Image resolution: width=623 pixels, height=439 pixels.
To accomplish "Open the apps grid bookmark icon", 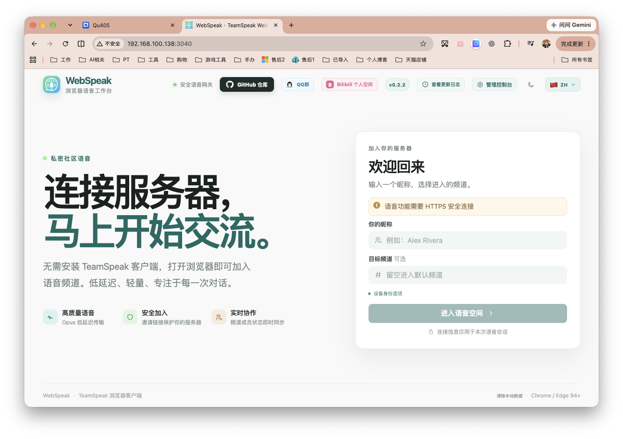I will point(33,60).
